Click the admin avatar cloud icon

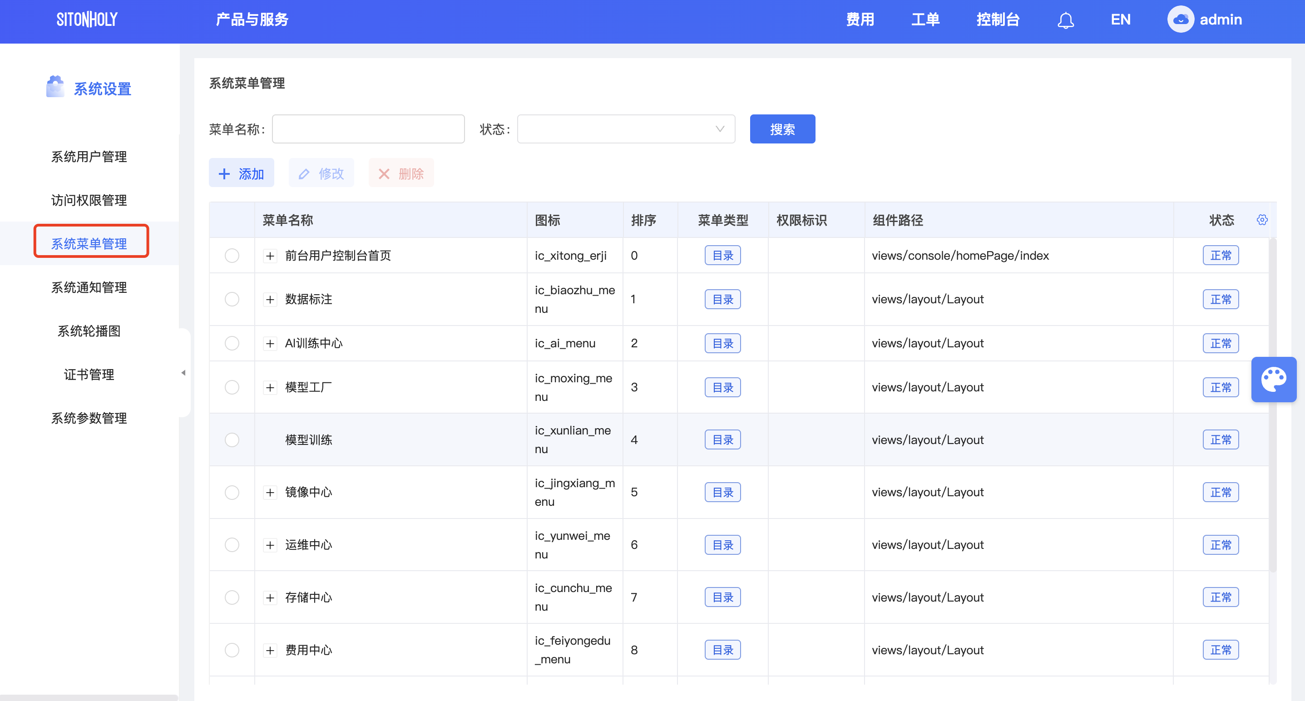click(1181, 19)
